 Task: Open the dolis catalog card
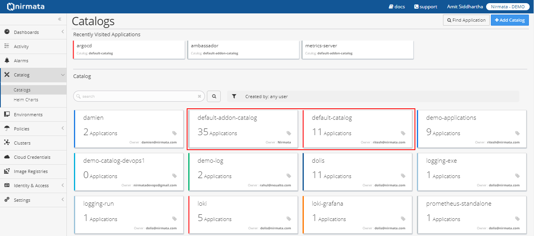point(358,172)
